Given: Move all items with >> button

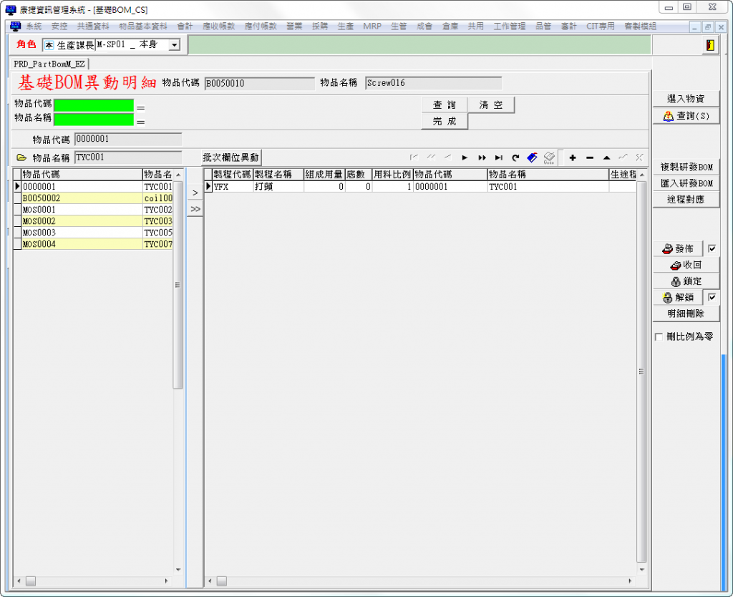Looking at the screenshot, I should 195,209.
